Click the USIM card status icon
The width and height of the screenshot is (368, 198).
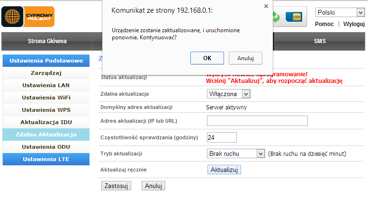coord(294,17)
